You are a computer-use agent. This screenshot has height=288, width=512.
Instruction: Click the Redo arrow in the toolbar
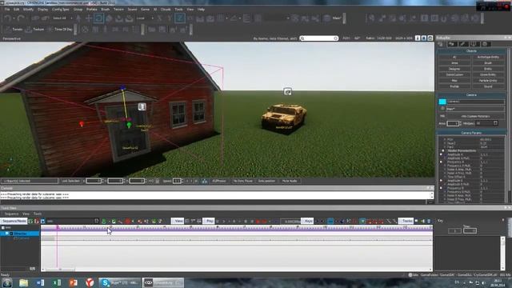click(x=21, y=18)
